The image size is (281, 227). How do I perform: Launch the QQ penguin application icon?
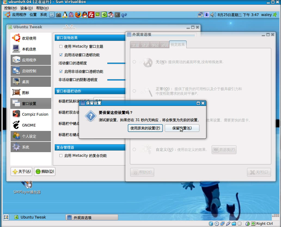[x=85, y=15]
